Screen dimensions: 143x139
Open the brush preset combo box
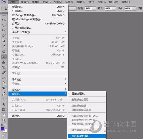72,8
